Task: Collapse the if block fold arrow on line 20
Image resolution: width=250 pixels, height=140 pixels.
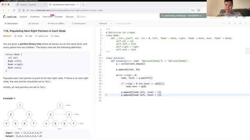Action: click(102, 84)
